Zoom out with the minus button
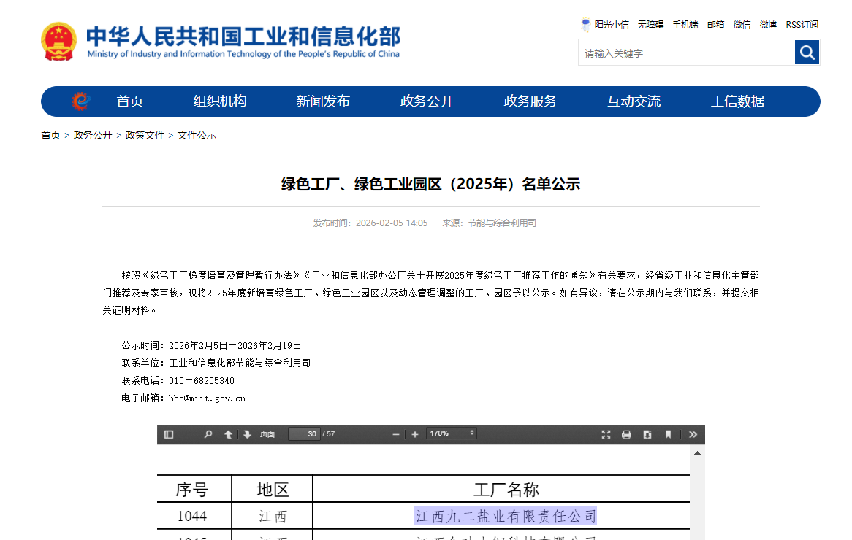852x540 pixels. (x=396, y=434)
